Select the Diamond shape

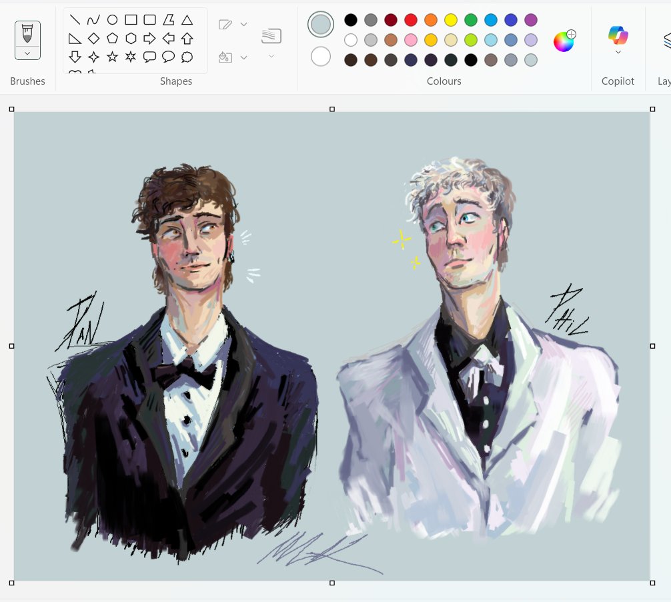coord(93,39)
